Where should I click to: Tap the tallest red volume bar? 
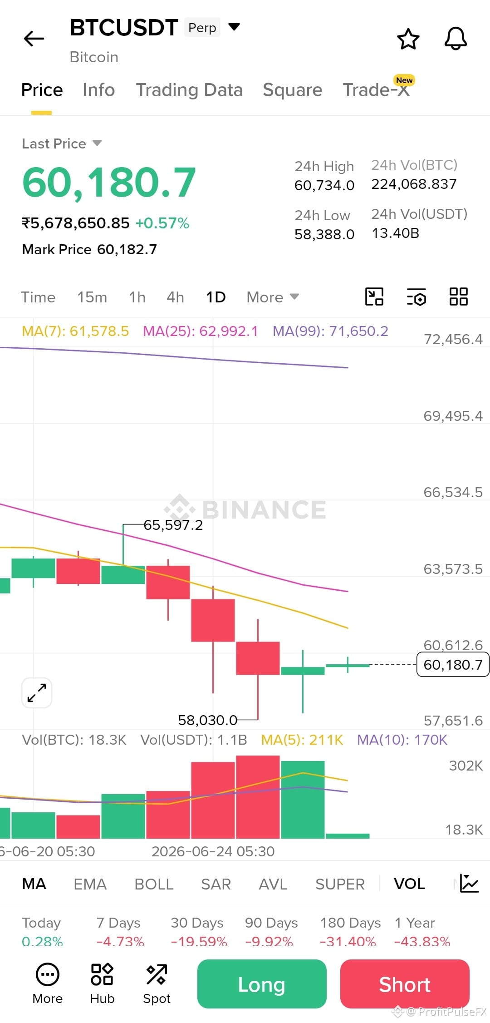pos(258,797)
